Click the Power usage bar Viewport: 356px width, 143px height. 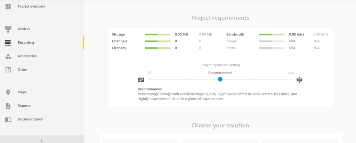tap(272, 41)
